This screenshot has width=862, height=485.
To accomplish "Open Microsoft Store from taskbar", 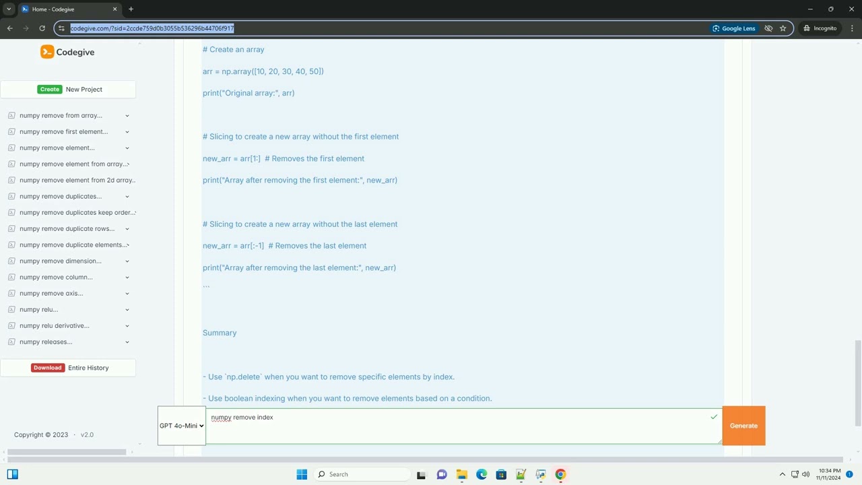I will pyautogui.click(x=501, y=474).
